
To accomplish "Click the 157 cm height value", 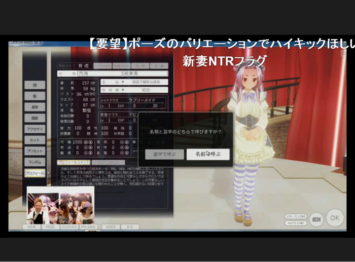I will point(88,83).
